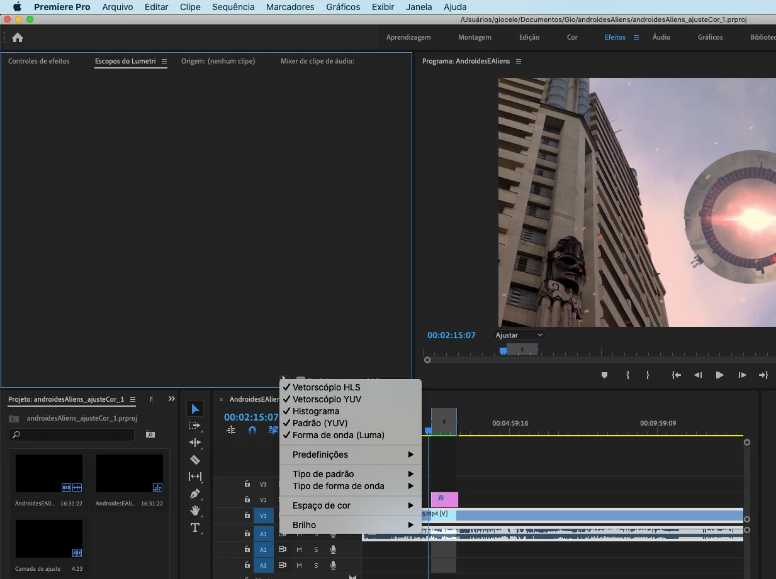Toggle timeline snapping magnet icon
The image size is (776, 579).
252,430
